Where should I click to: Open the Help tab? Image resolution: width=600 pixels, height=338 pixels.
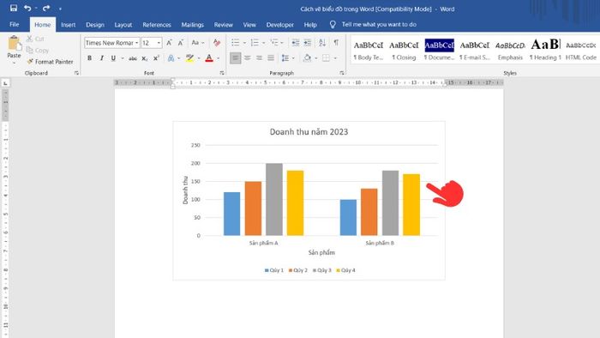(x=310, y=25)
